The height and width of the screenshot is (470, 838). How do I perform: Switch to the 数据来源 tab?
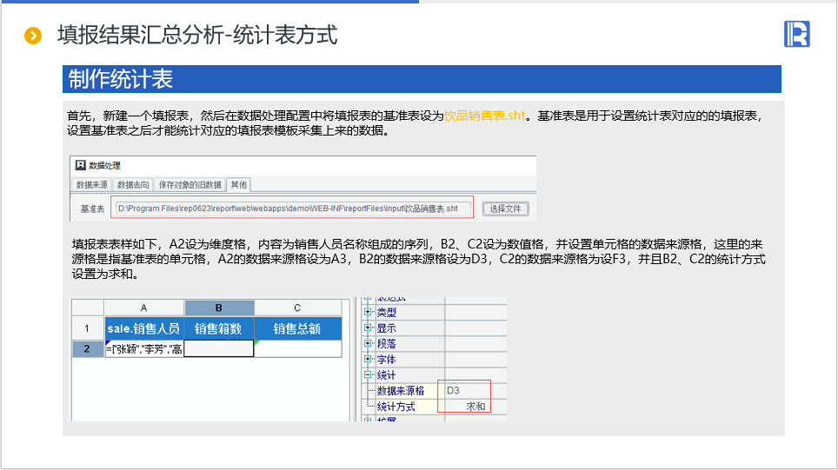[91, 185]
